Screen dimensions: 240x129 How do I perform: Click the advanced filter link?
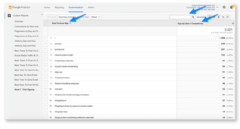tap(201, 17)
